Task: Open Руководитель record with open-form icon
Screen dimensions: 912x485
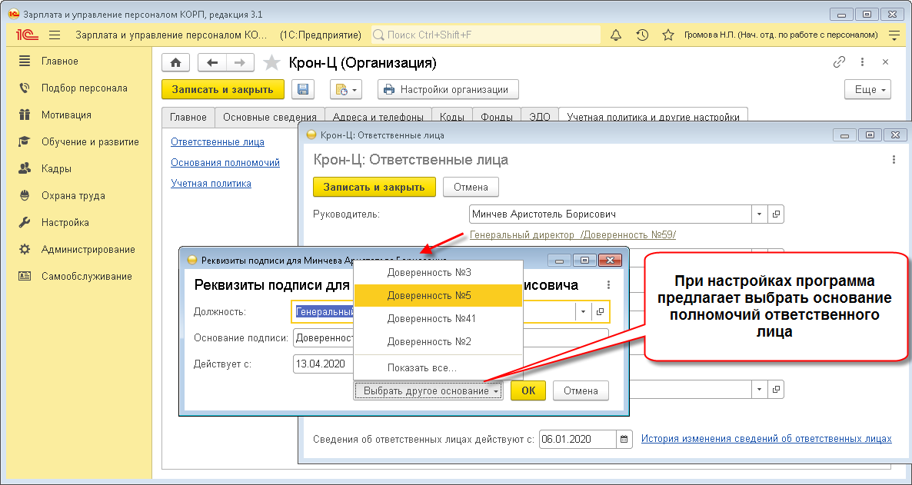Action: [776, 214]
